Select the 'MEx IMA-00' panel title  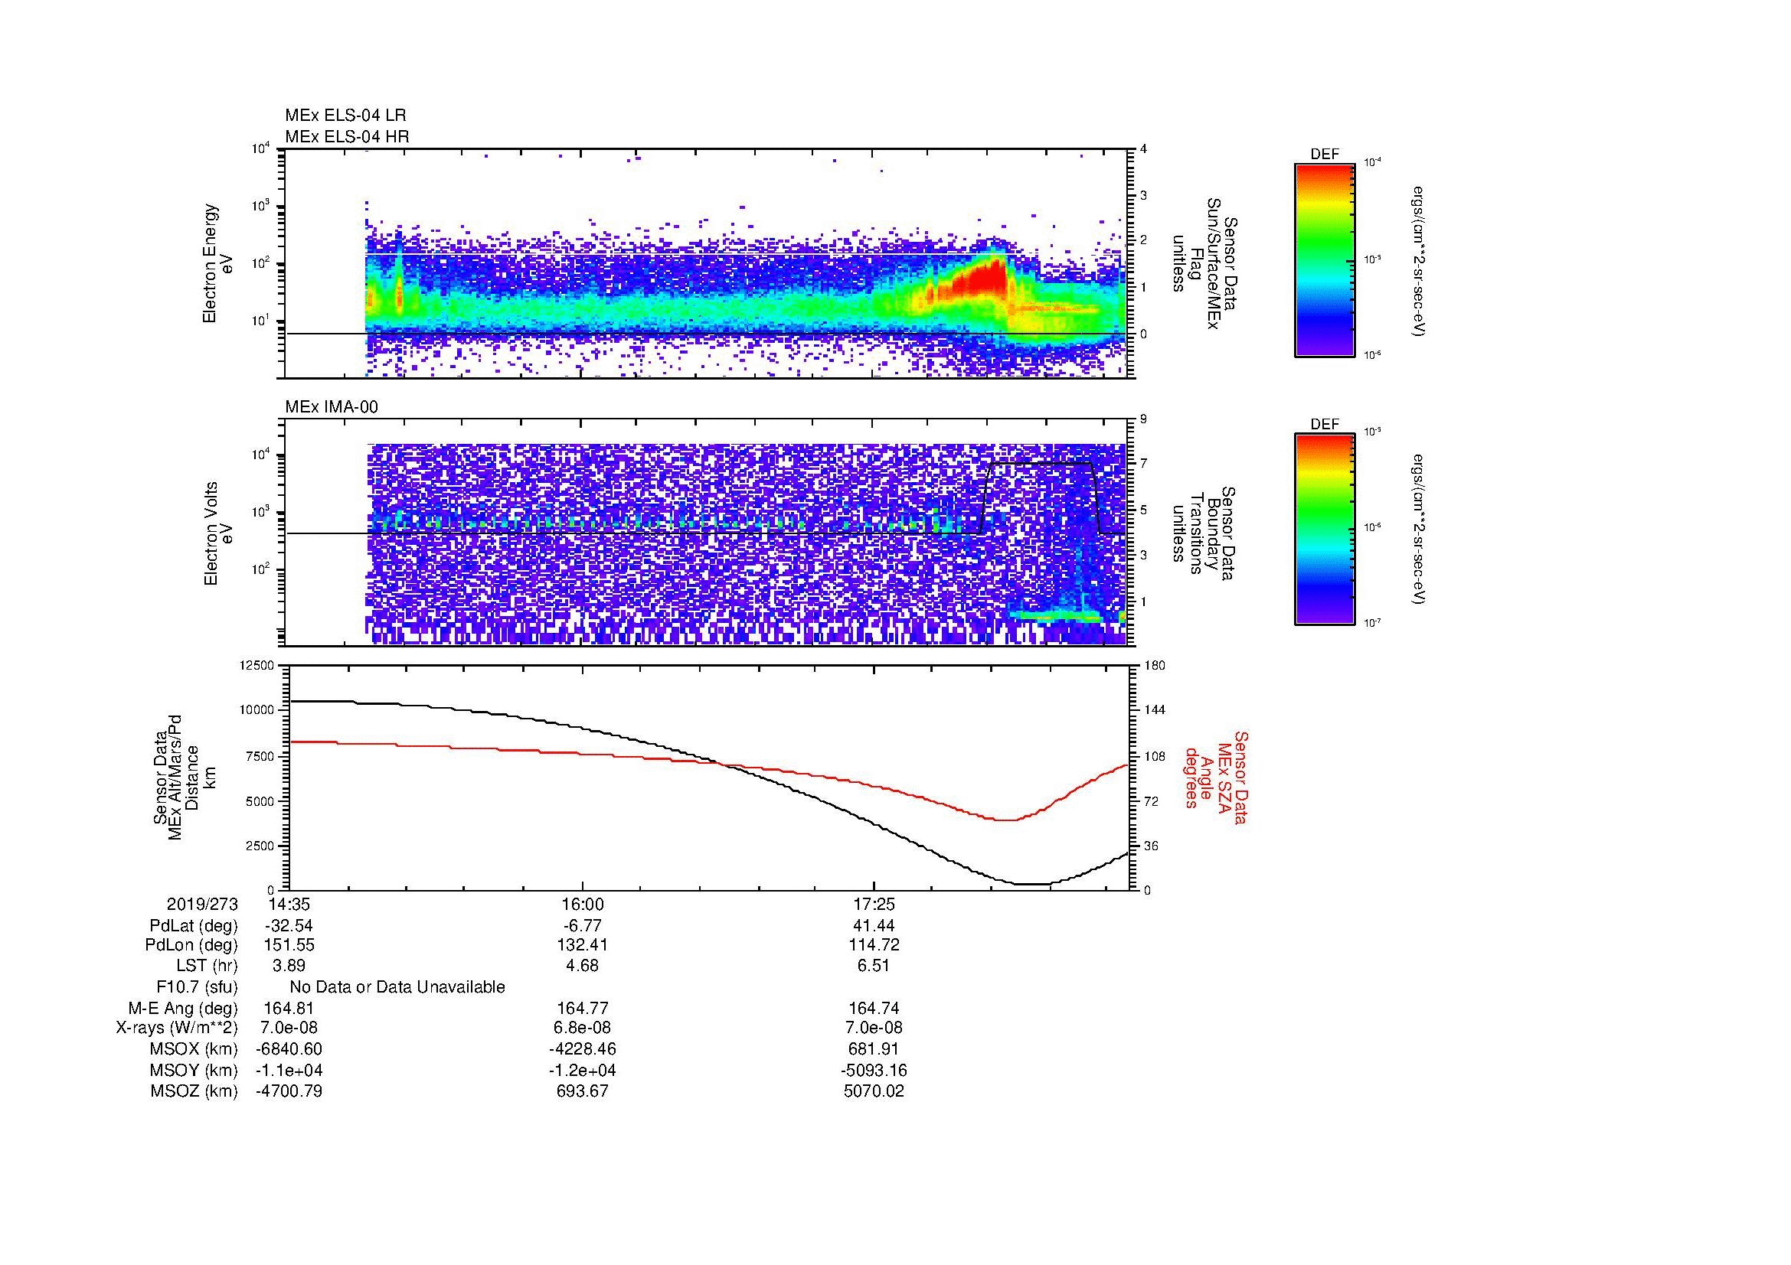pyautogui.click(x=332, y=407)
